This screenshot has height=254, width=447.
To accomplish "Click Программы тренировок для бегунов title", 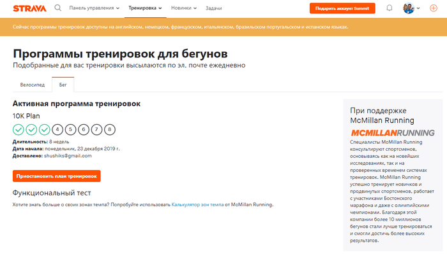I will coord(120,53).
